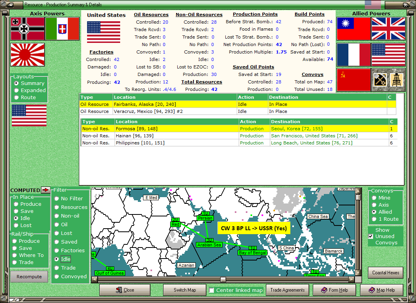Open Map Help
Viewport: 416px width, 303px height.
(381, 290)
